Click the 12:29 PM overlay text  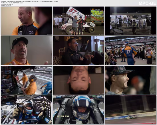(63, 116)
